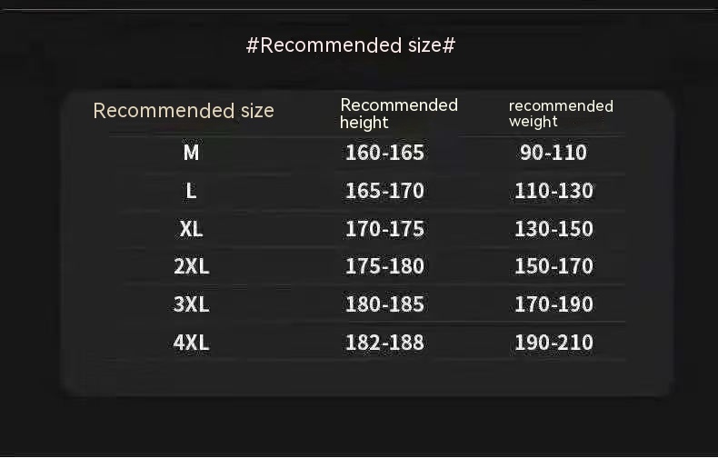718x458 pixels.
Task: Select the 2XL size row label
Action: pos(191,266)
